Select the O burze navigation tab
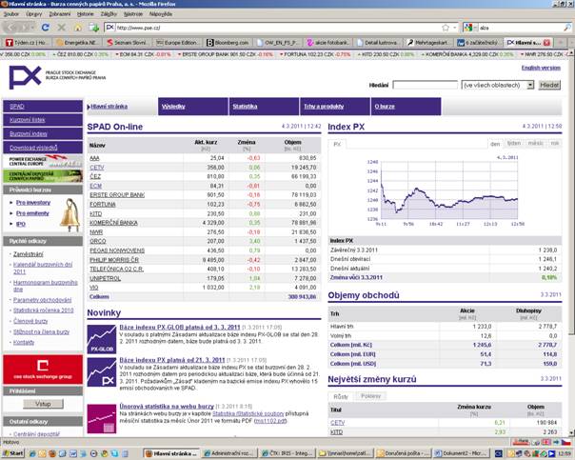Image resolution: width=575 pixels, height=460 pixels. [406, 107]
